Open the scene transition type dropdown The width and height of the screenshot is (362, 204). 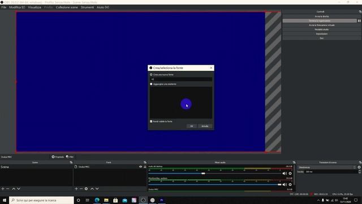pos(327,167)
